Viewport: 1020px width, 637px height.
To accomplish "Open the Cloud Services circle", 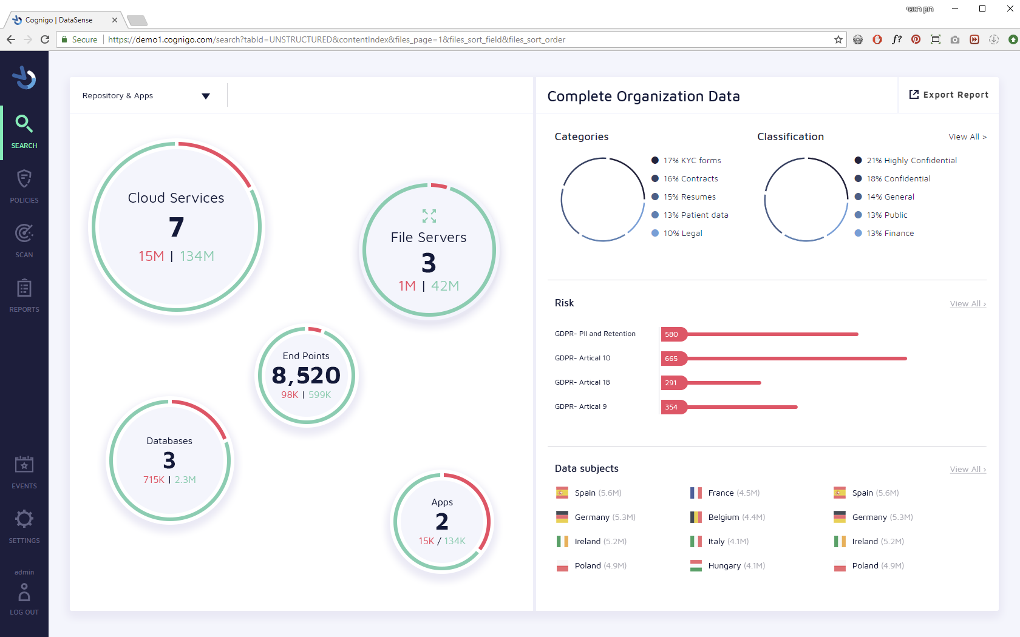I will tap(176, 227).
